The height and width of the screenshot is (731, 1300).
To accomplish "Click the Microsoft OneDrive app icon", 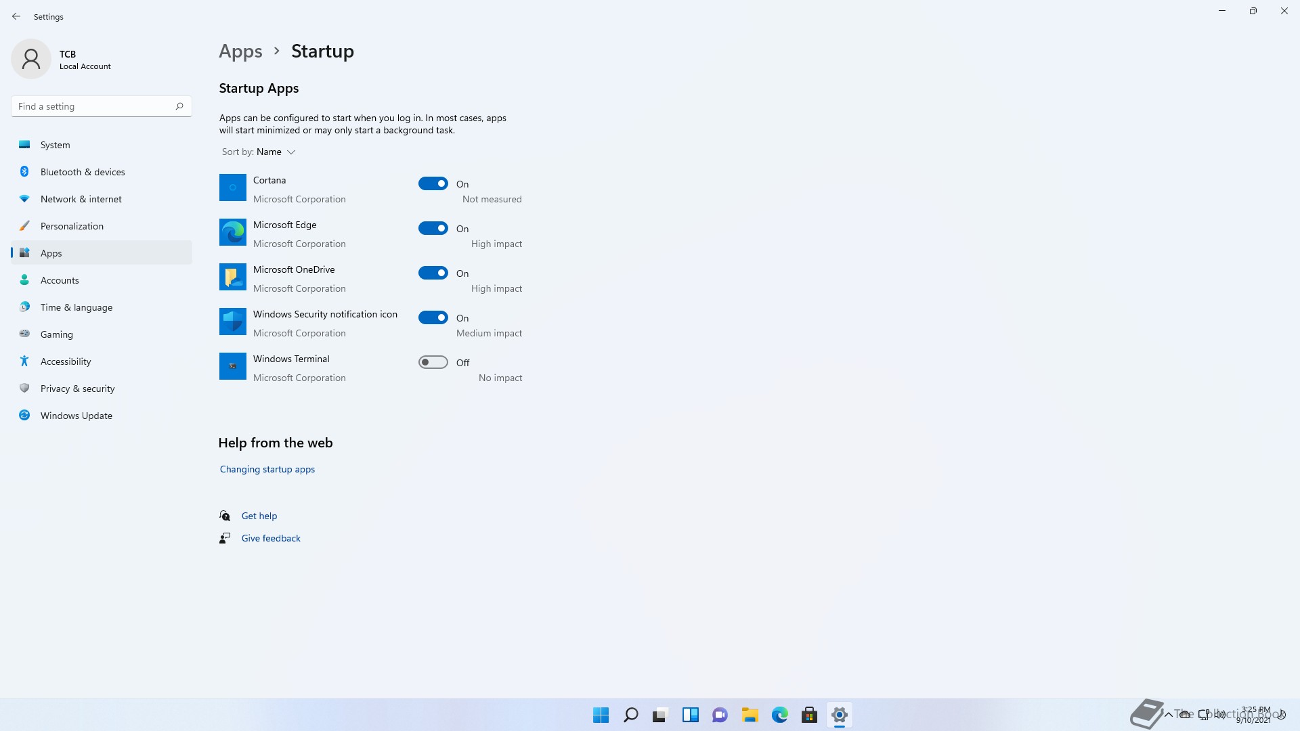I will (233, 277).
